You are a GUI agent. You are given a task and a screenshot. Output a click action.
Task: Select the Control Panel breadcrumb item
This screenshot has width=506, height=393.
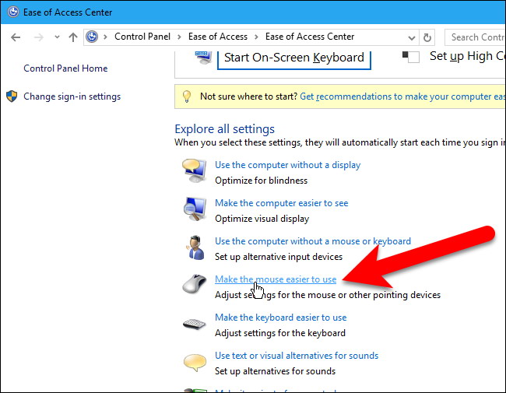tap(142, 37)
